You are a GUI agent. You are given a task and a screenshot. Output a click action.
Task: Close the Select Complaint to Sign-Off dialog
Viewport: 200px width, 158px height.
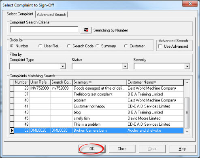point(190,4)
